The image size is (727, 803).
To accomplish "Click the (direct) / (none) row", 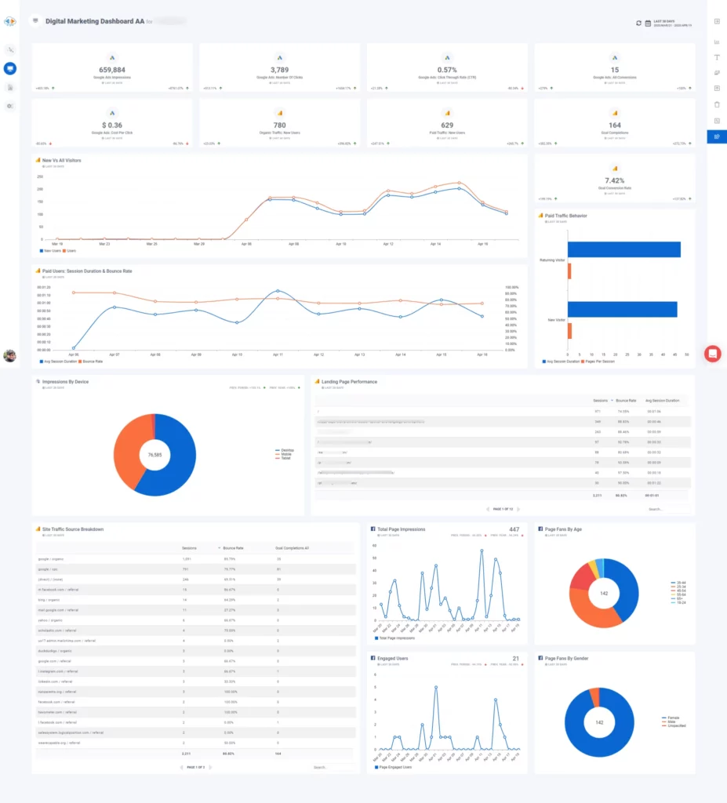I will click(x=196, y=580).
